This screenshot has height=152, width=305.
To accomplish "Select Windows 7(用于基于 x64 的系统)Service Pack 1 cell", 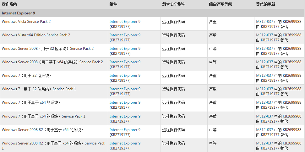I will pos(54,118).
